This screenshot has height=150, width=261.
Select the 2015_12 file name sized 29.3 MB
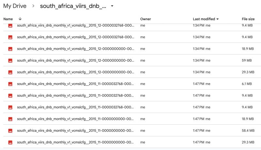pos(76,72)
